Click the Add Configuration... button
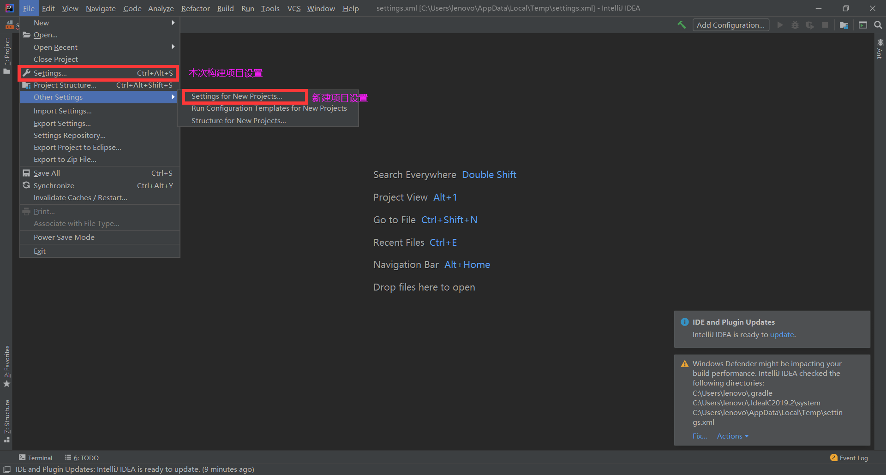This screenshot has height=475, width=886. point(730,25)
